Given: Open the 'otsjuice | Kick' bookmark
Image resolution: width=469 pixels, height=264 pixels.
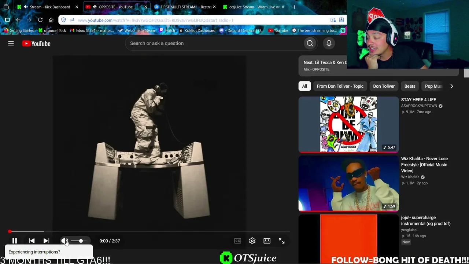Looking at the screenshot, I should [x=52, y=30].
